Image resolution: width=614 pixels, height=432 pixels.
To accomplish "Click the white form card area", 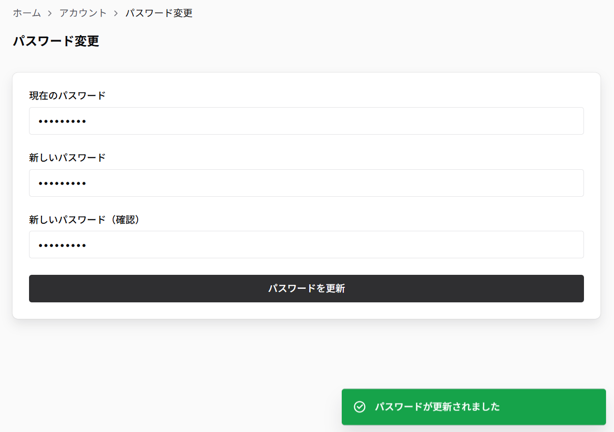I will (x=306, y=313).
